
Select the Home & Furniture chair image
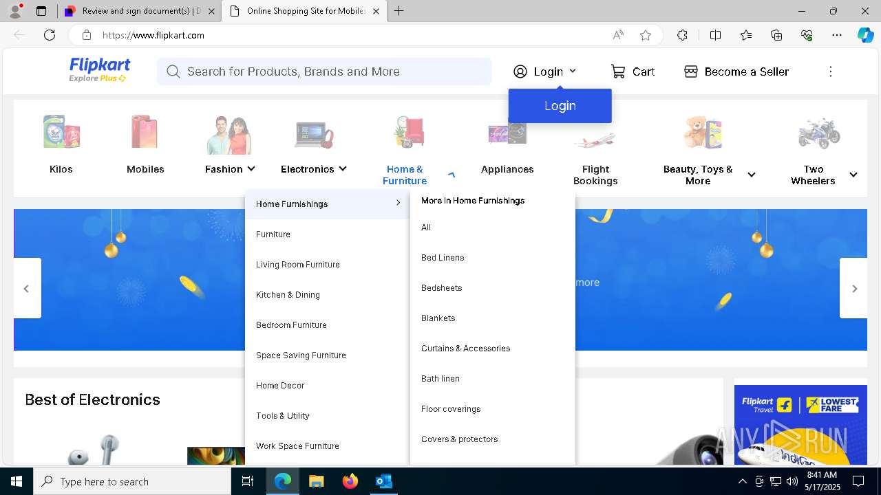coord(409,132)
